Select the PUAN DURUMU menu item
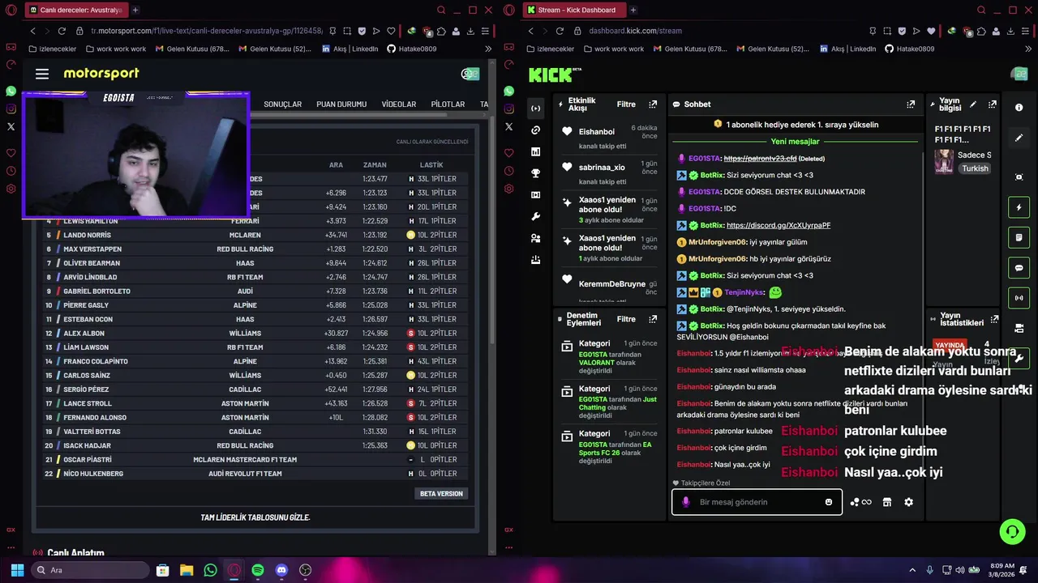1038x583 pixels. (x=341, y=104)
